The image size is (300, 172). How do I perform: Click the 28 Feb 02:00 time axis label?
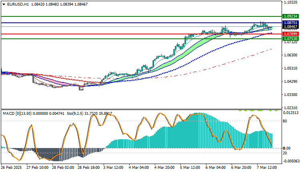(x=63, y=168)
